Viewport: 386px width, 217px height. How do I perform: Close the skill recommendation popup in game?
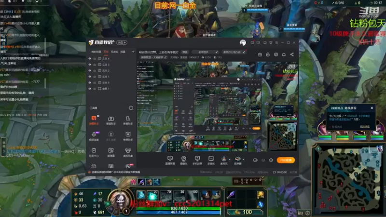point(372,108)
